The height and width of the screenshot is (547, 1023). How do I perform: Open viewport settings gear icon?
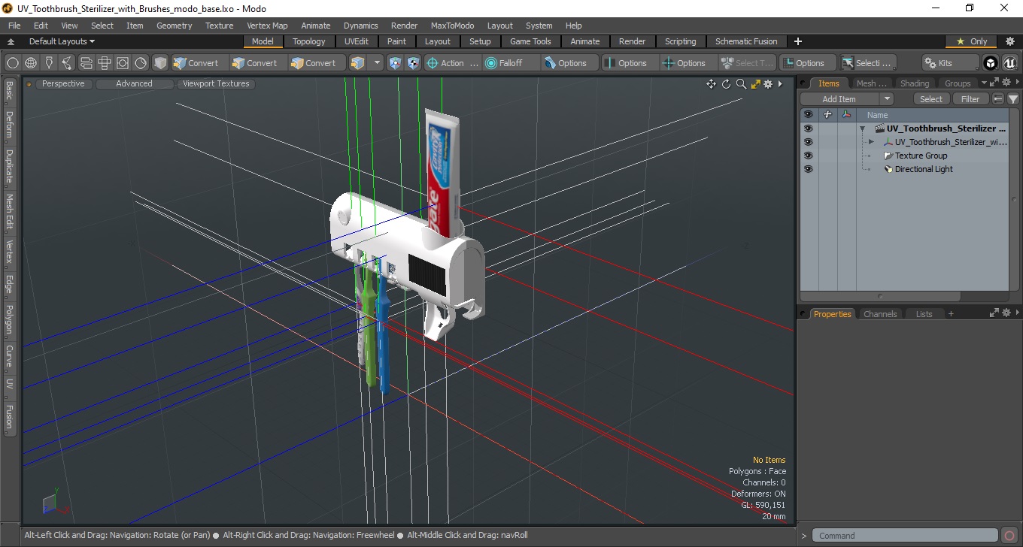[768, 84]
